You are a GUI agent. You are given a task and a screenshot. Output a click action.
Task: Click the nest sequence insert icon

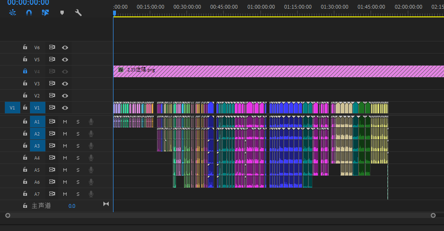click(x=13, y=13)
